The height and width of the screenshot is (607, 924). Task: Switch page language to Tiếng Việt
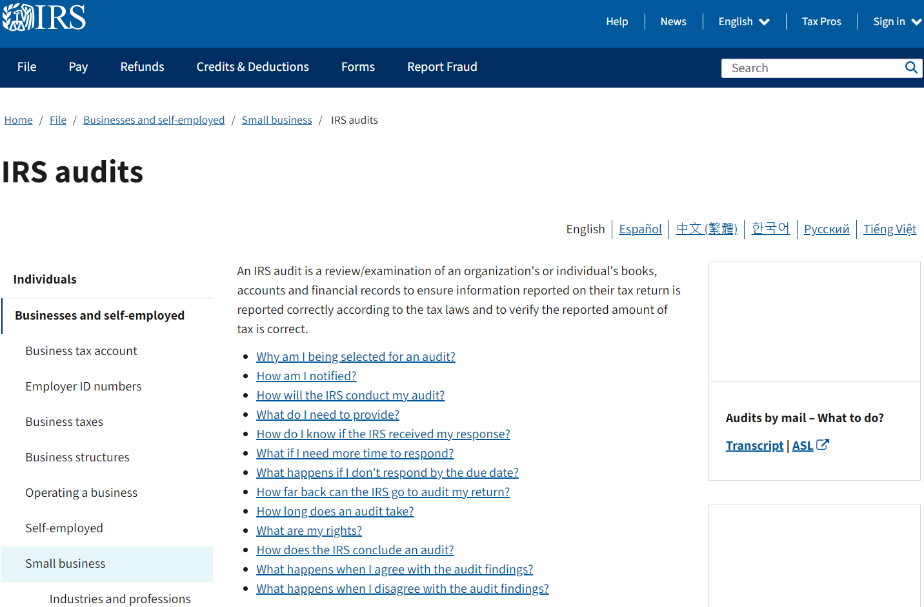click(x=890, y=229)
